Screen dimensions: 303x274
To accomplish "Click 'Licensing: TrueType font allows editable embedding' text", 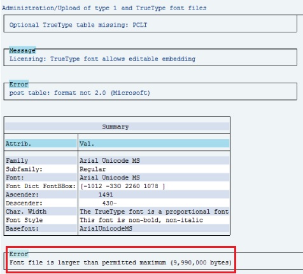I will pyautogui.click(x=102, y=58).
